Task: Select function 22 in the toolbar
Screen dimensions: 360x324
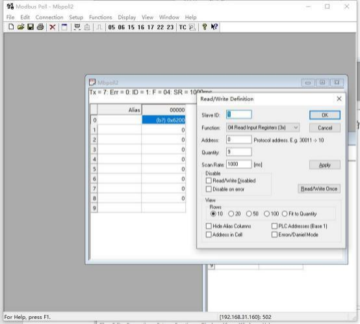Action: click(x=161, y=27)
